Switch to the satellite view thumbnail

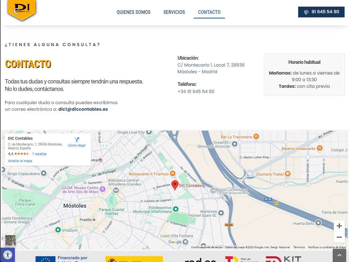[x=11, y=240]
